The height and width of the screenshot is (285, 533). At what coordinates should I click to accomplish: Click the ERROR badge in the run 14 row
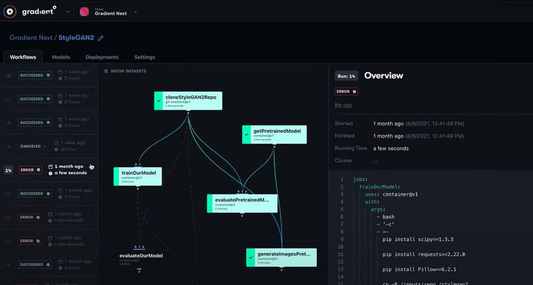pyautogui.click(x=31, y=170)
